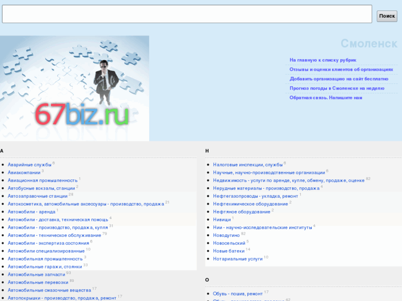Image resolution: width=402 pixels, height=301 pixels.
Task: Open Нии - научно-исследовательские институты
Action: (x=263, y=228)
